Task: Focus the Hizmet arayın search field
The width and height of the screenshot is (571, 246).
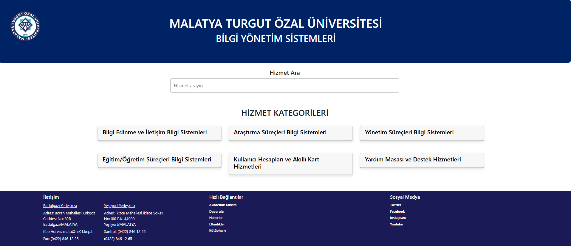Action: coord(284,85)
